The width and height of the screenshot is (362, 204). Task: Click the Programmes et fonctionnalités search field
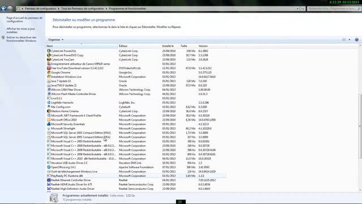click(334, 8)
